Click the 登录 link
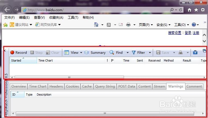 tap(188, 33)
